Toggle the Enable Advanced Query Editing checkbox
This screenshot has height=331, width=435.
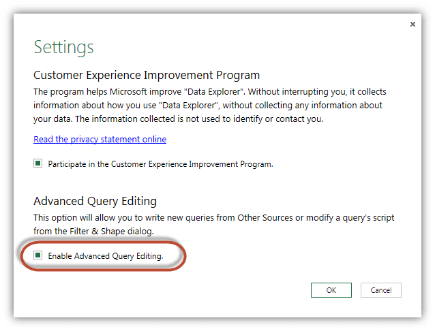coord(37,255)
